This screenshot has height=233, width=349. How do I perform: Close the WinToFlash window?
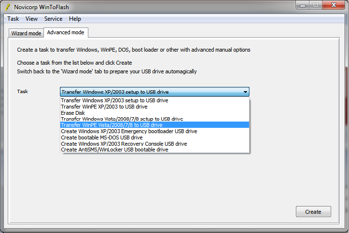(334, 5)
